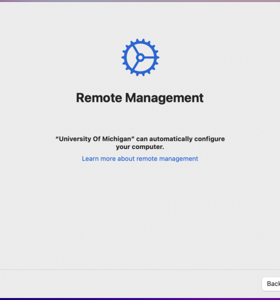The image size is (280, 300).
Task: Click the word "Michigan" in the description
Action: [x=116, y=139]
